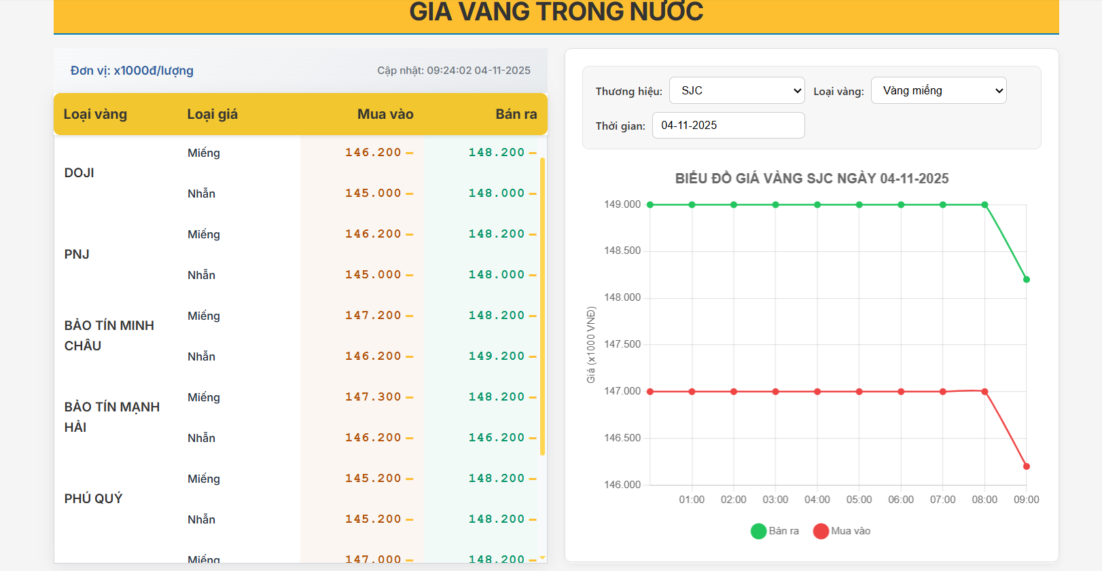Click Bảo Tín Minh Châu Miếng buy 147.200
The height and width of the screenshot is (571, 1102).
click(373, 315)
